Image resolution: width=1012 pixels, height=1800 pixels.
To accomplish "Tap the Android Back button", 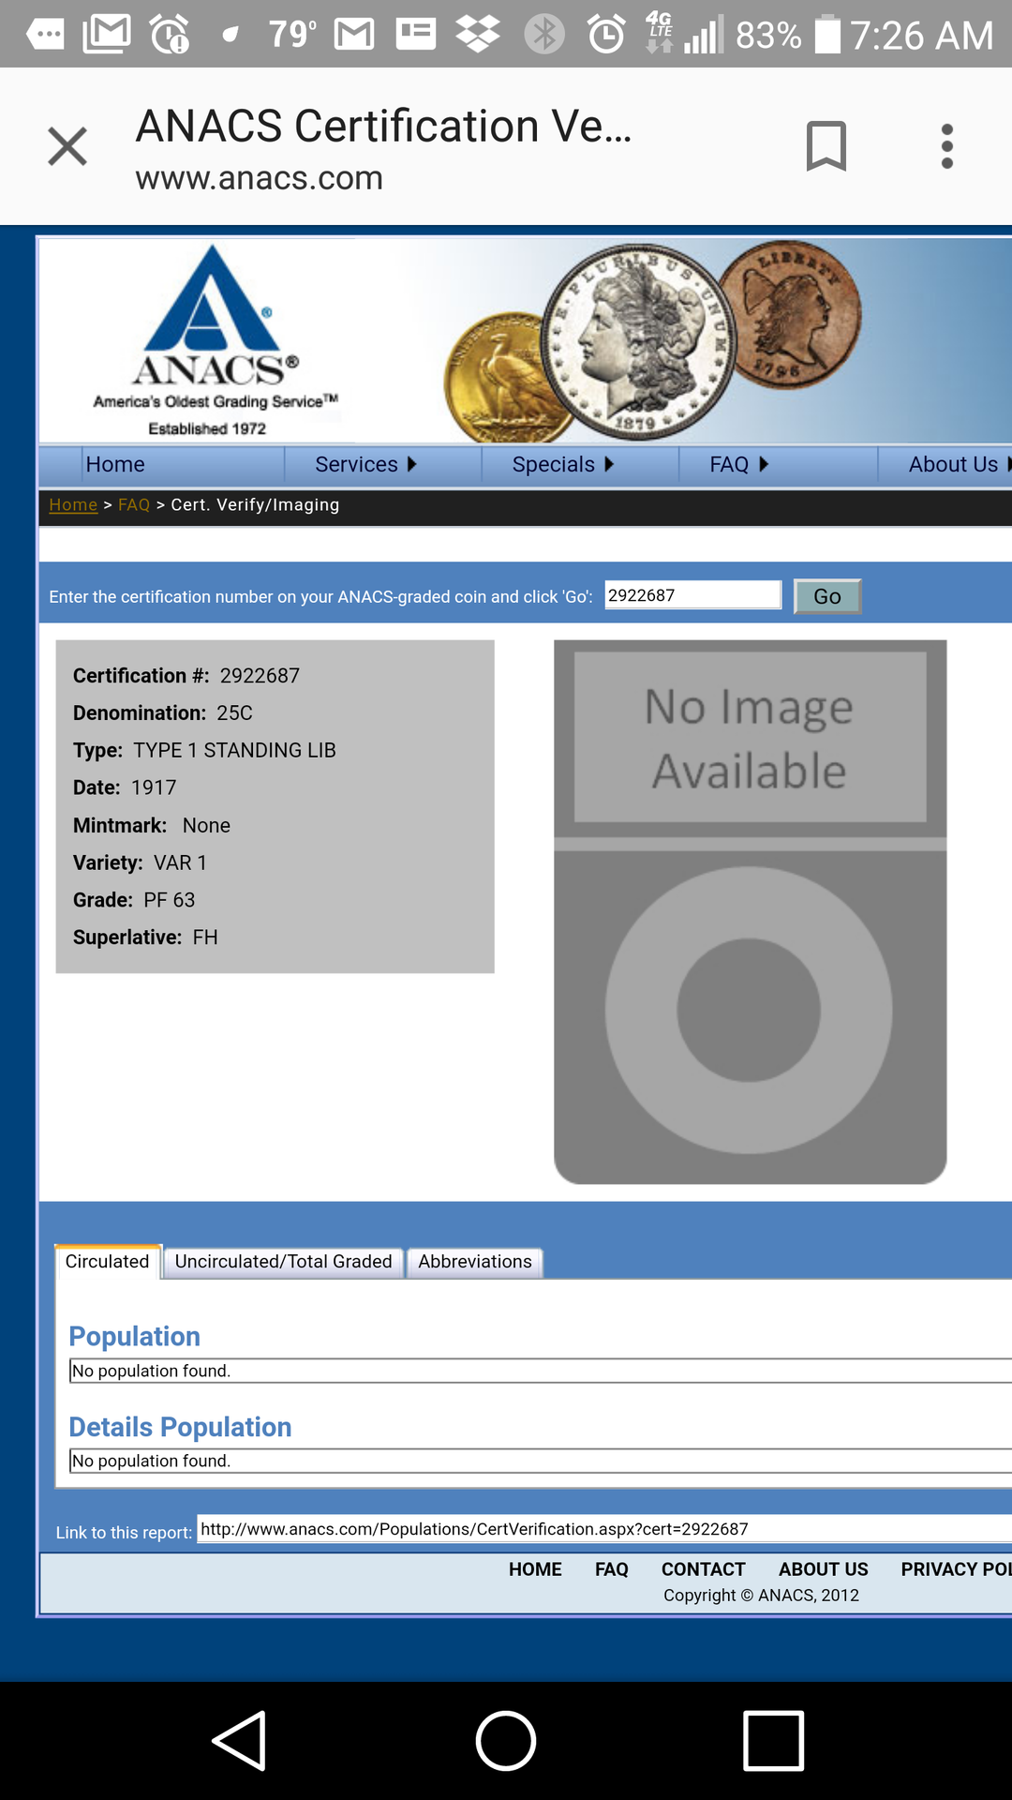I will point(240,1741).
